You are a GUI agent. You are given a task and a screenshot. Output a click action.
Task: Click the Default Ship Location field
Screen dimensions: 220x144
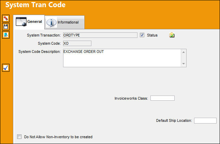click(205, 120)
